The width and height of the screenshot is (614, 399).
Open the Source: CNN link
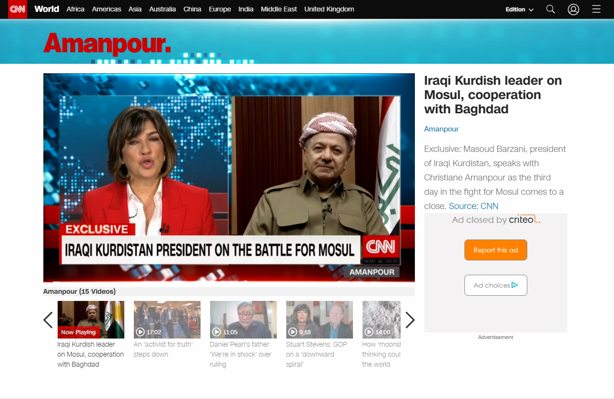click(x=473, y=206)
